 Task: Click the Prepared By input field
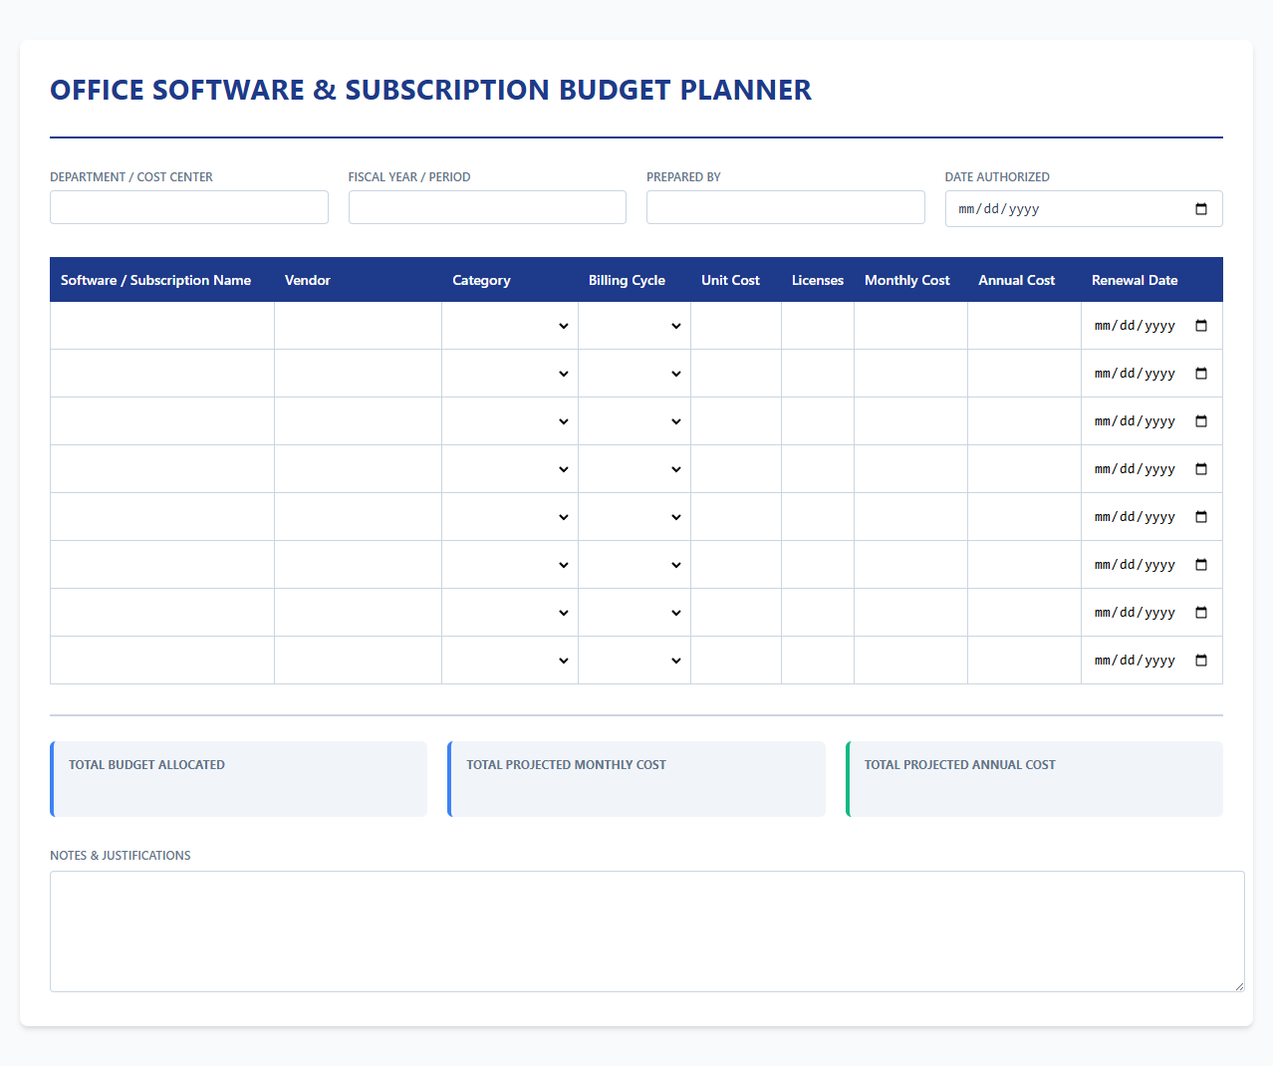(786, 207)
